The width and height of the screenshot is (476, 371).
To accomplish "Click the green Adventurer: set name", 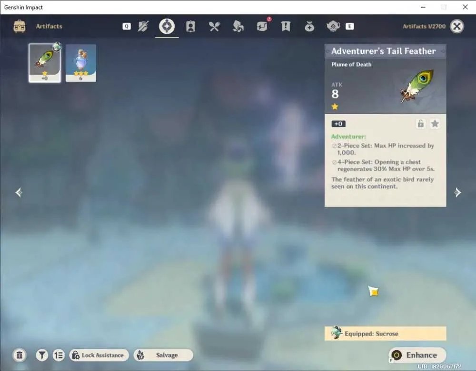I will coord(348,137).
